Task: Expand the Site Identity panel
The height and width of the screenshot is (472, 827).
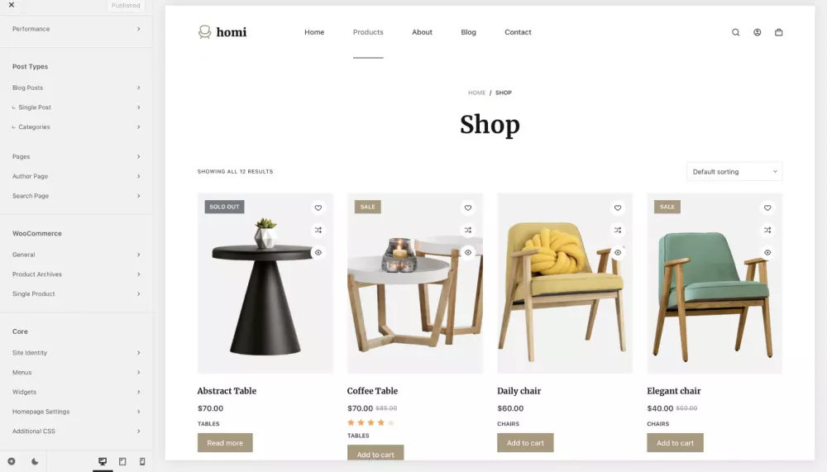Action: 76,353
